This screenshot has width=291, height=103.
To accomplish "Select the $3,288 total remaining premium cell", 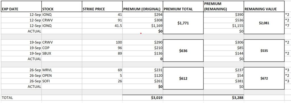I will pos(223,98).
